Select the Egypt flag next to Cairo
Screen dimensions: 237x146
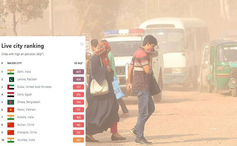[11, 95]
